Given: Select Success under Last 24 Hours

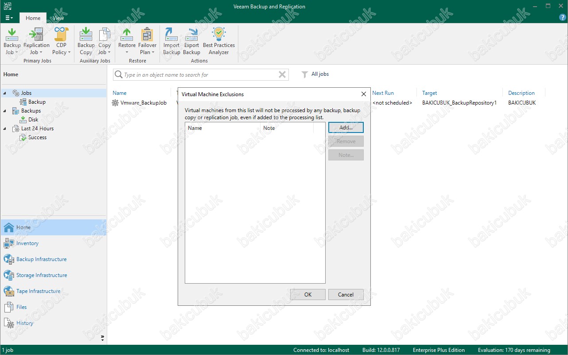Looking at the screenshot, I should tap(37, 137).
